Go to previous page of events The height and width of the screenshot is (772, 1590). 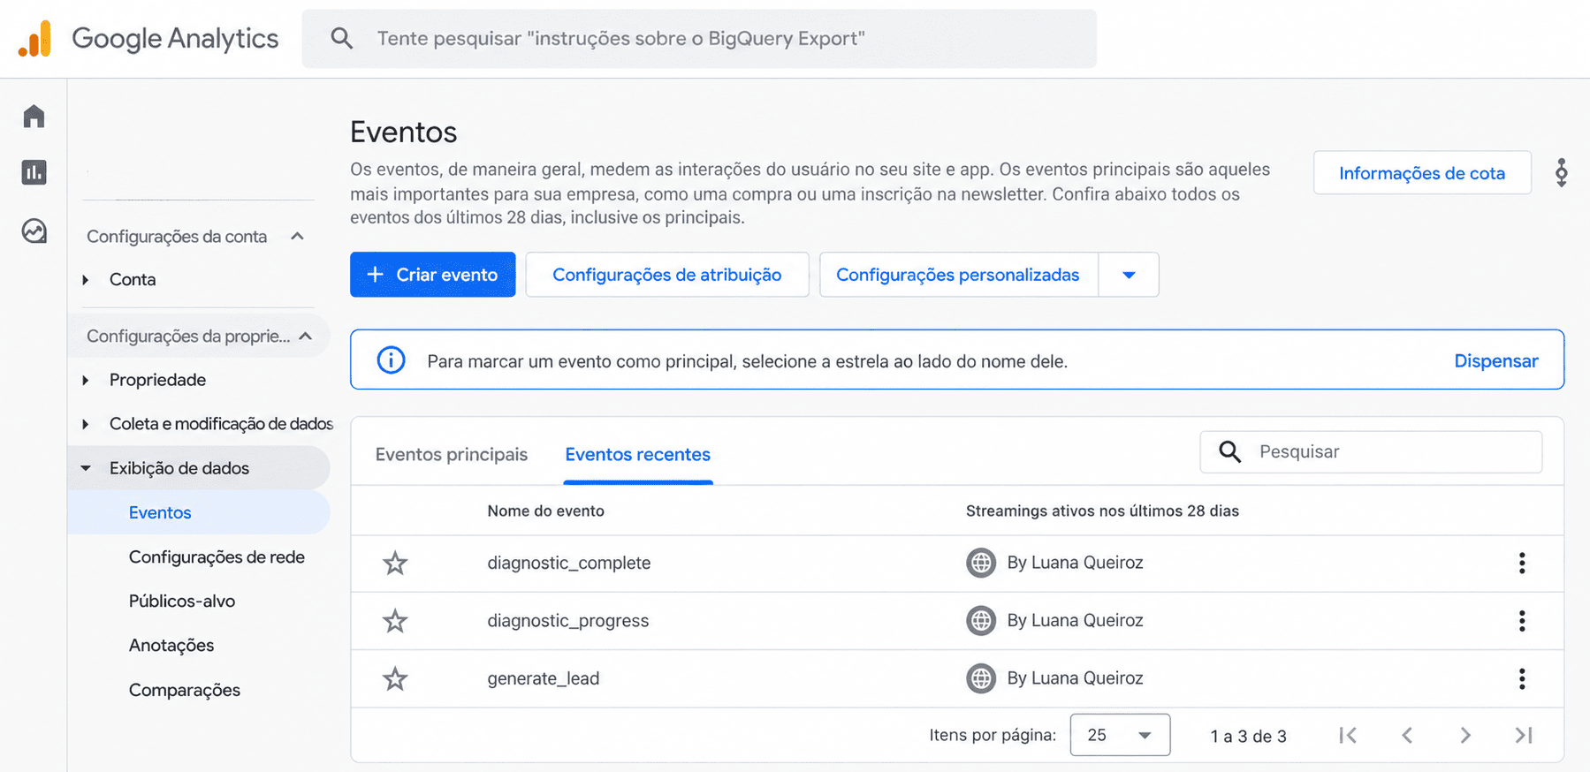[1407, 735]
